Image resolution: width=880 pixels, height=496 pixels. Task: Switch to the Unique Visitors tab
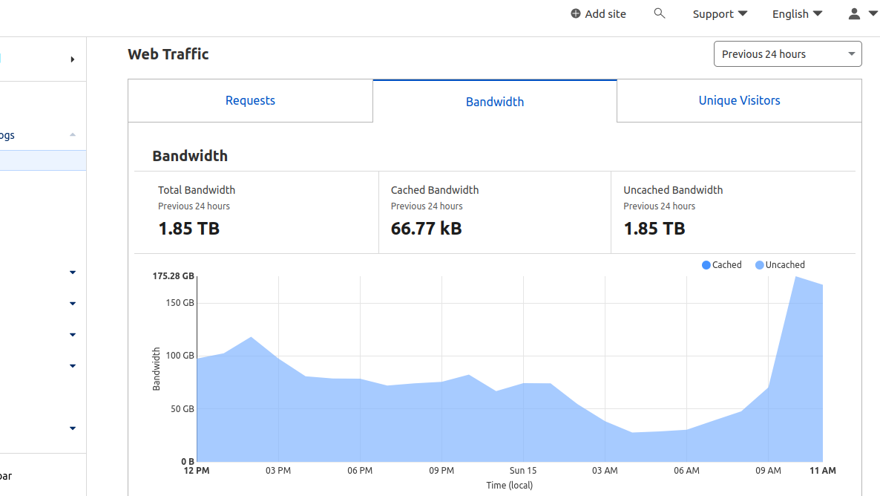click(739, 100)
